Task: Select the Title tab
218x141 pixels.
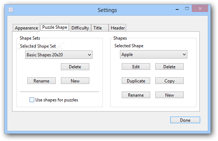Action: click(x=100, y=28)
